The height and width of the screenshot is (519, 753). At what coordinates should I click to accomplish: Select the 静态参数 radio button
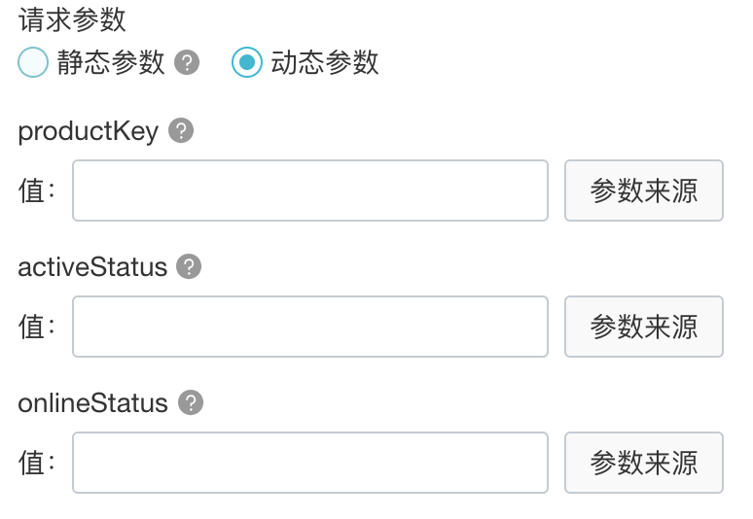(x=33, y=63)
